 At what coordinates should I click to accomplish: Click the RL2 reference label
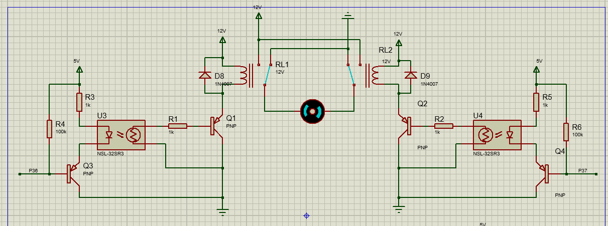coord(386,50)
